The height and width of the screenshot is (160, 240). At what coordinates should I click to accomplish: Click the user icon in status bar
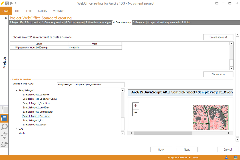(x=226, y=157)
